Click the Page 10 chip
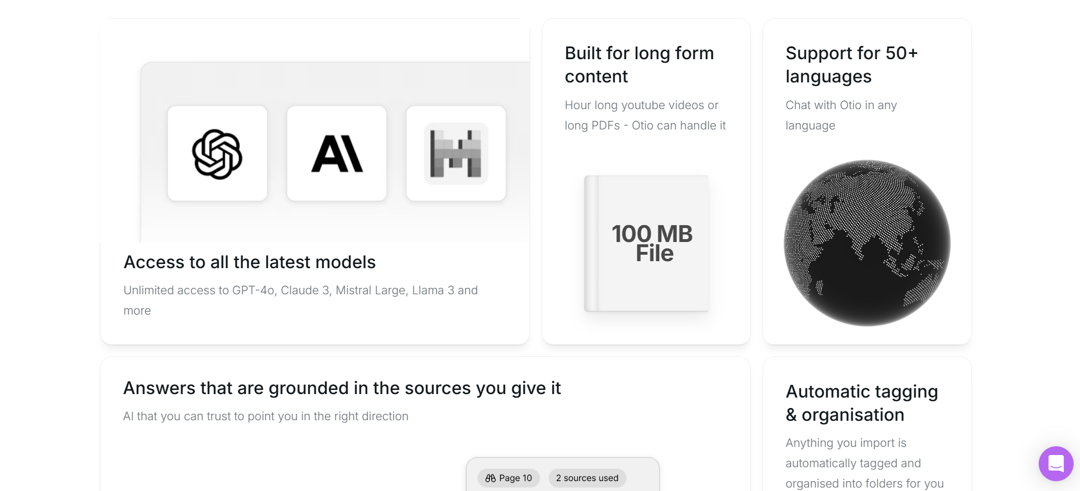Screen dimensions: 1080x491 [x=509, y=478]
